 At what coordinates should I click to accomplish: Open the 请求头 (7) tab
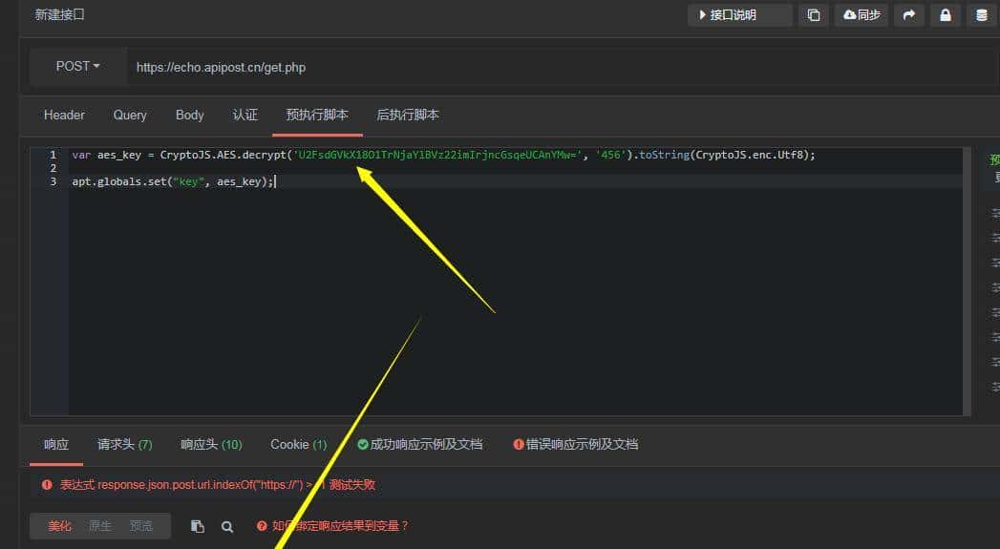(x=124, y=444)
